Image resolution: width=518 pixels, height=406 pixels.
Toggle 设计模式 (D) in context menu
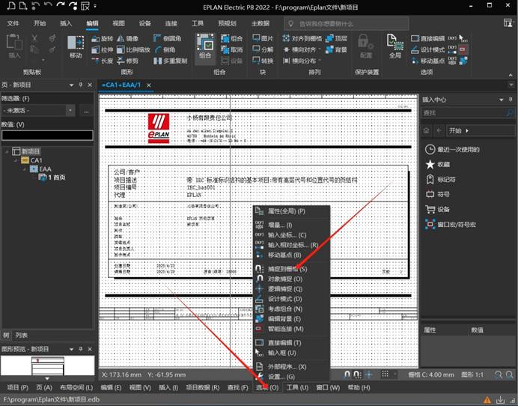point(292,299)
